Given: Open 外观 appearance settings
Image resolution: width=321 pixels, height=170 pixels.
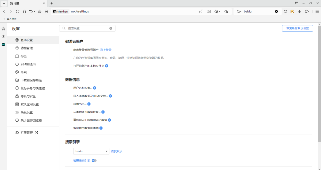Looking at the screenshot, I should (24, 72).
